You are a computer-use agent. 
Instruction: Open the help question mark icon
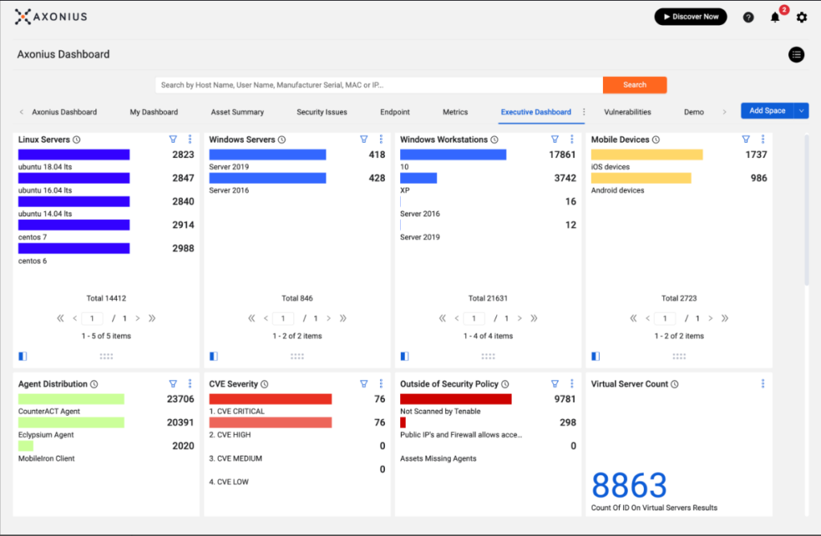[x=748, y=18]
